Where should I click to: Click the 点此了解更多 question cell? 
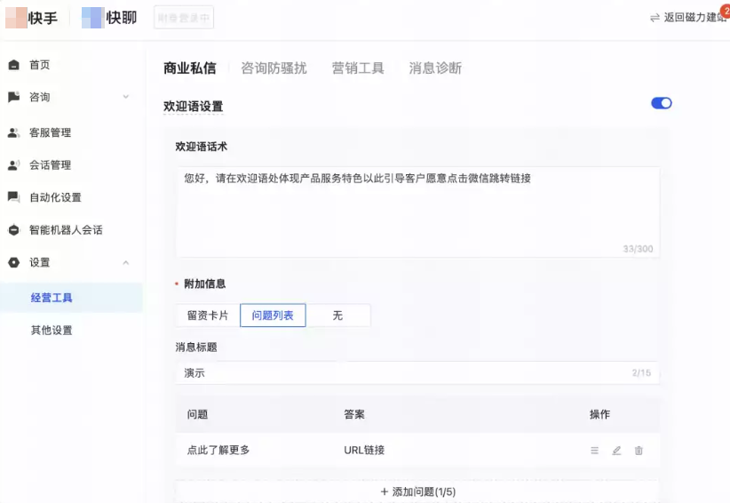pyautogui.click(x=218, y=450)
